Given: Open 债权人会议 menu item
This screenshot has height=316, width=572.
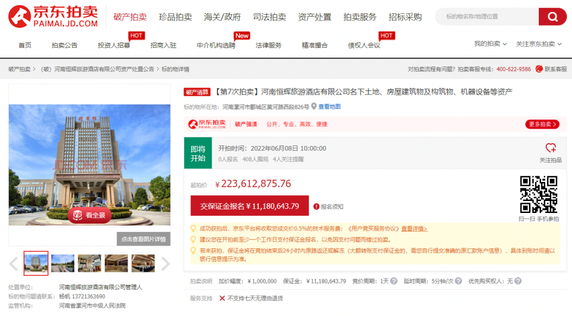Looking at the screenshot, I should point(364,45).
